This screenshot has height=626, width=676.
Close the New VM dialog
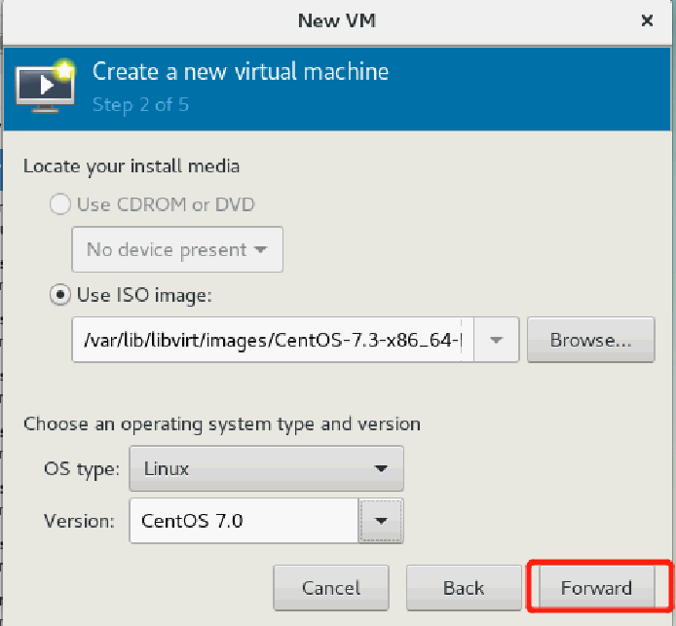pyautogui.click(x=647, y=19)
